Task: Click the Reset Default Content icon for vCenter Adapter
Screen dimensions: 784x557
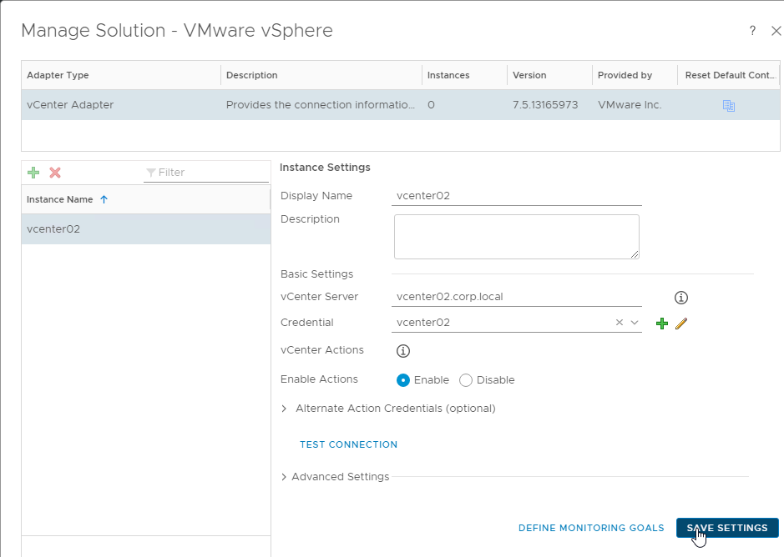Action: 729,105
